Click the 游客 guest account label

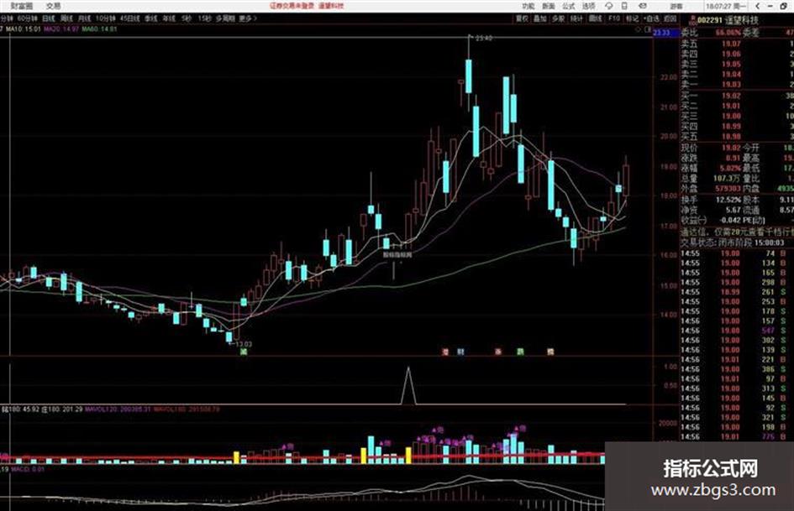tap(676, 7)
